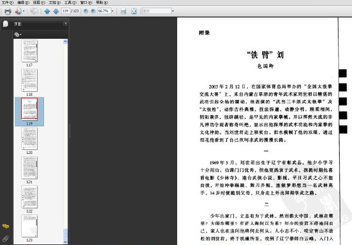
Task: Click the 附录 heading on the page
Action: pyautogui.click(x=204, y=33)
